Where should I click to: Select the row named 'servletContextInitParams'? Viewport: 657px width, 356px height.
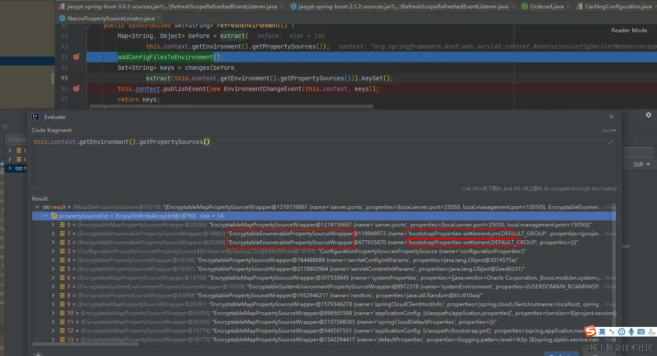click(x=324, y=269)
